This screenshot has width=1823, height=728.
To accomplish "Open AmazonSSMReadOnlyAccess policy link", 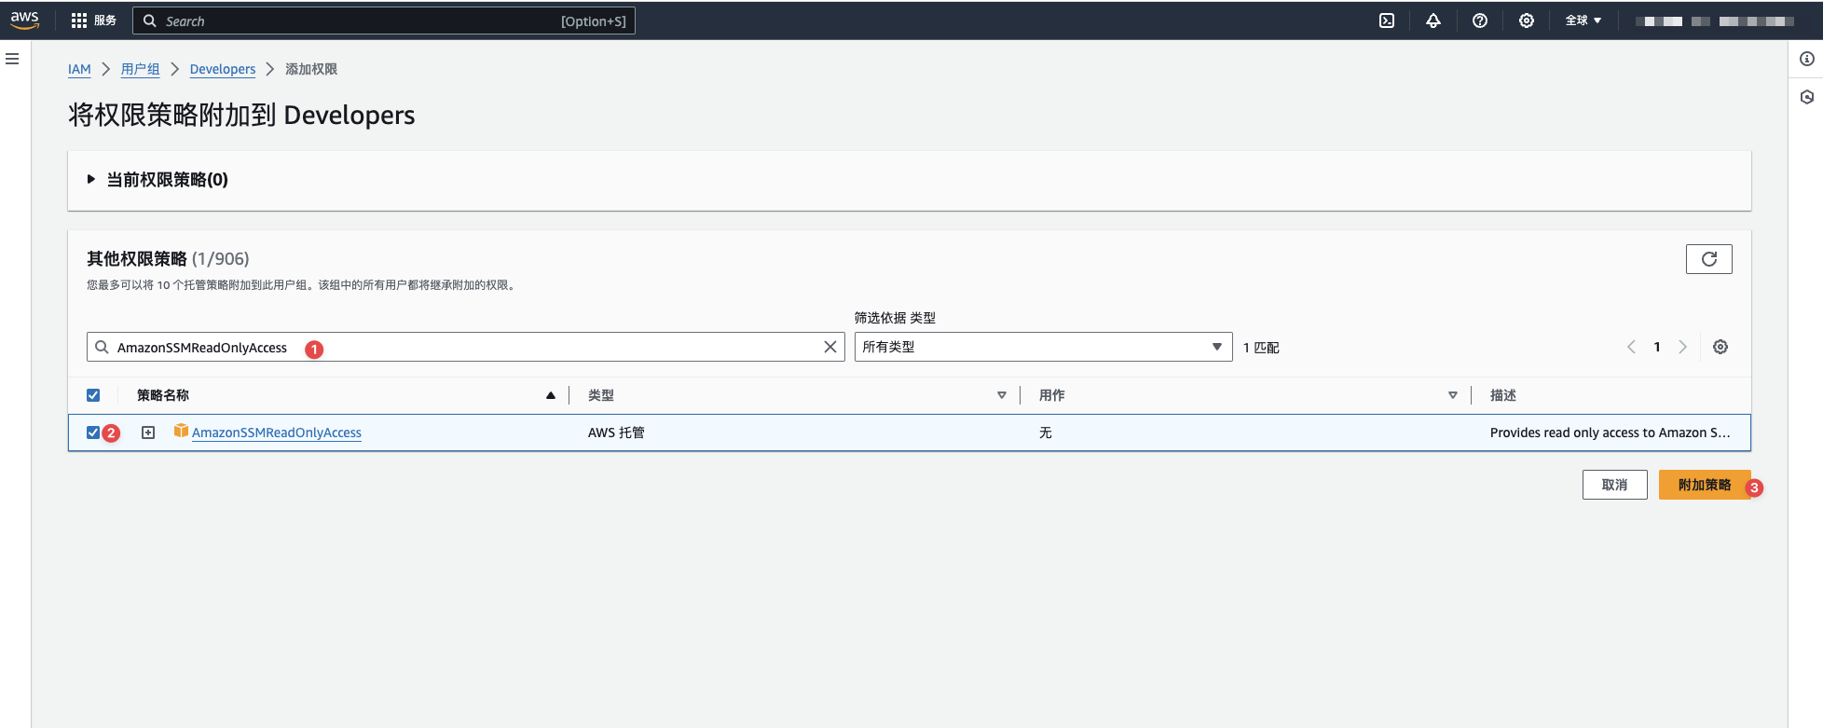I will click(x=277, y=433).
